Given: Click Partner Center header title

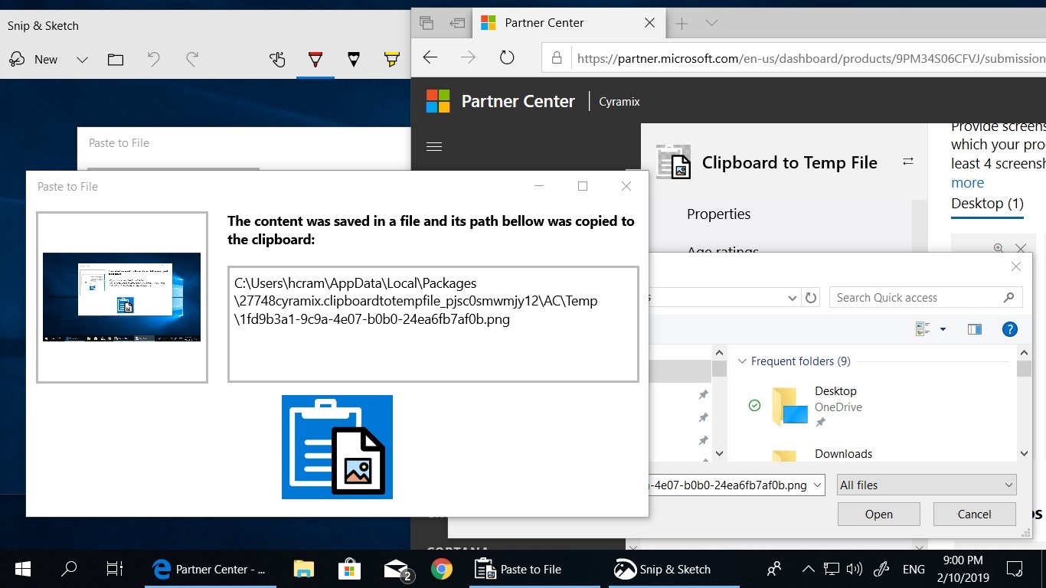Looking at the screenshot, I should click(518, 101).
